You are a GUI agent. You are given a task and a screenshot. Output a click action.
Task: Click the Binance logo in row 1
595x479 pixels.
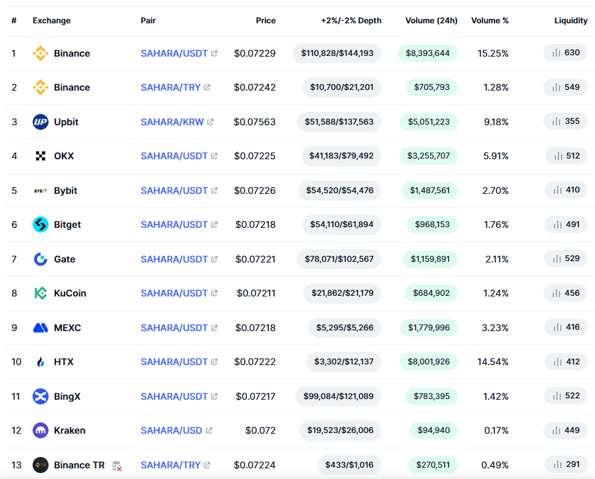click(x=40, y=53)
